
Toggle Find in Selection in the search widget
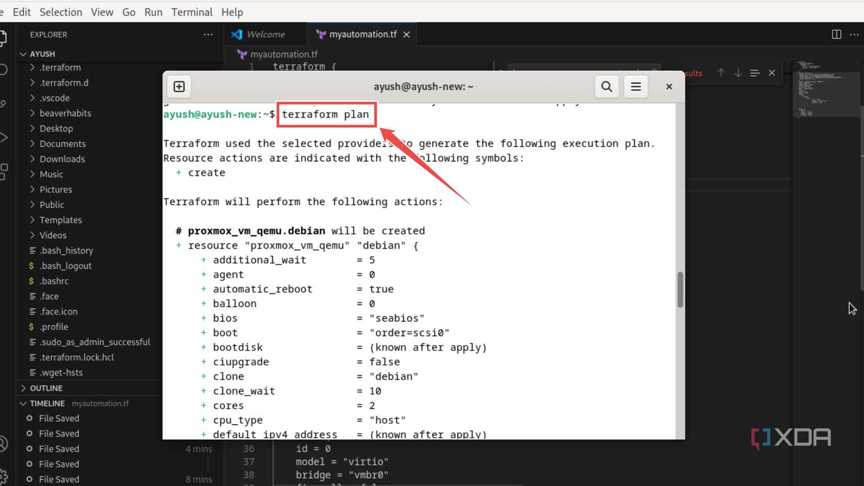click(755, 73)
